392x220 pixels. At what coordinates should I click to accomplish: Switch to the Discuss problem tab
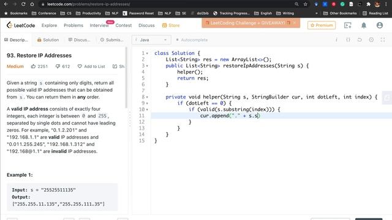(79, 40)
